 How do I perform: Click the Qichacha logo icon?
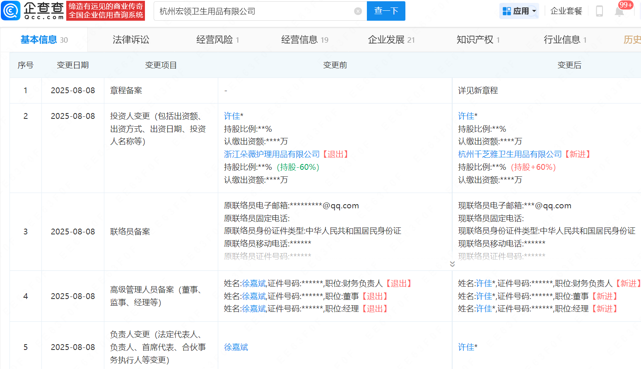click(11, 11)
